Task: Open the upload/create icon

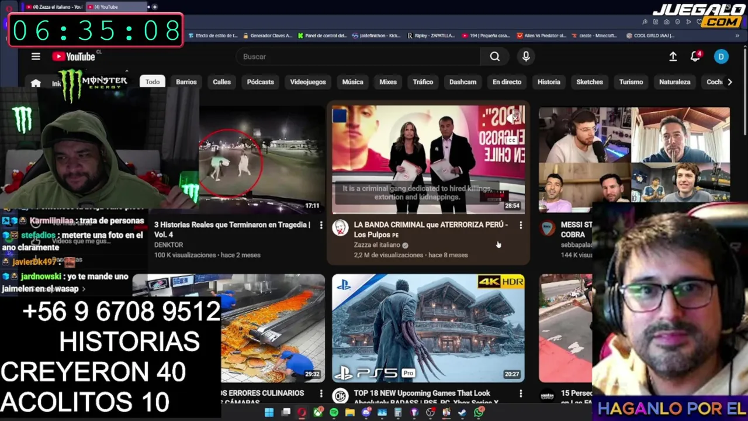Action: click(673, 57)
